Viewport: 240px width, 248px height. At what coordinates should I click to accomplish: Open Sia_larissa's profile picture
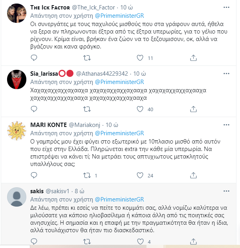click(17, 79)
